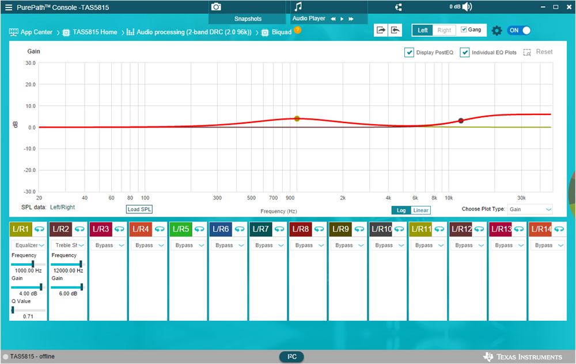This screenshot has height=364, width=576.
Task: Select the Right channel tab
Action: 444,30
